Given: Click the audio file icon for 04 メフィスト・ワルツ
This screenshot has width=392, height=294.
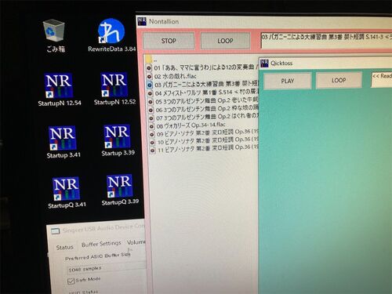Looking at the screenshot, I should [150, 93].
